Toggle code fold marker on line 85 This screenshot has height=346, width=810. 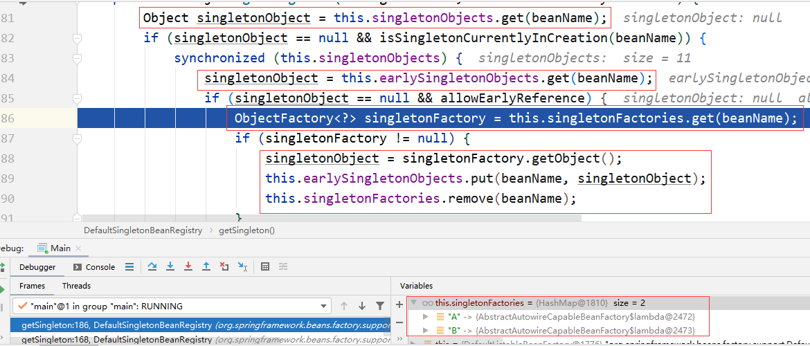pyautogui.click(x=78, y=98)
